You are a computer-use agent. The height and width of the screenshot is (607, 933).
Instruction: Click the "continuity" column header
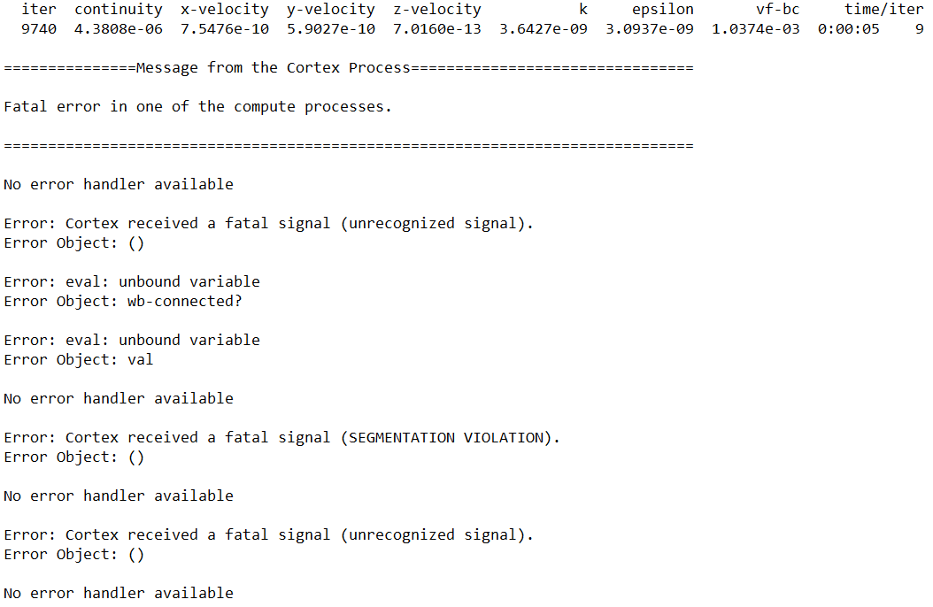point(119,10)
